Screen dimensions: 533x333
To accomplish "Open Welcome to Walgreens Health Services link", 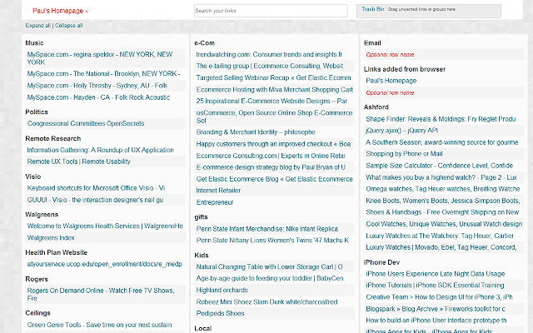I will coord(105,226).
